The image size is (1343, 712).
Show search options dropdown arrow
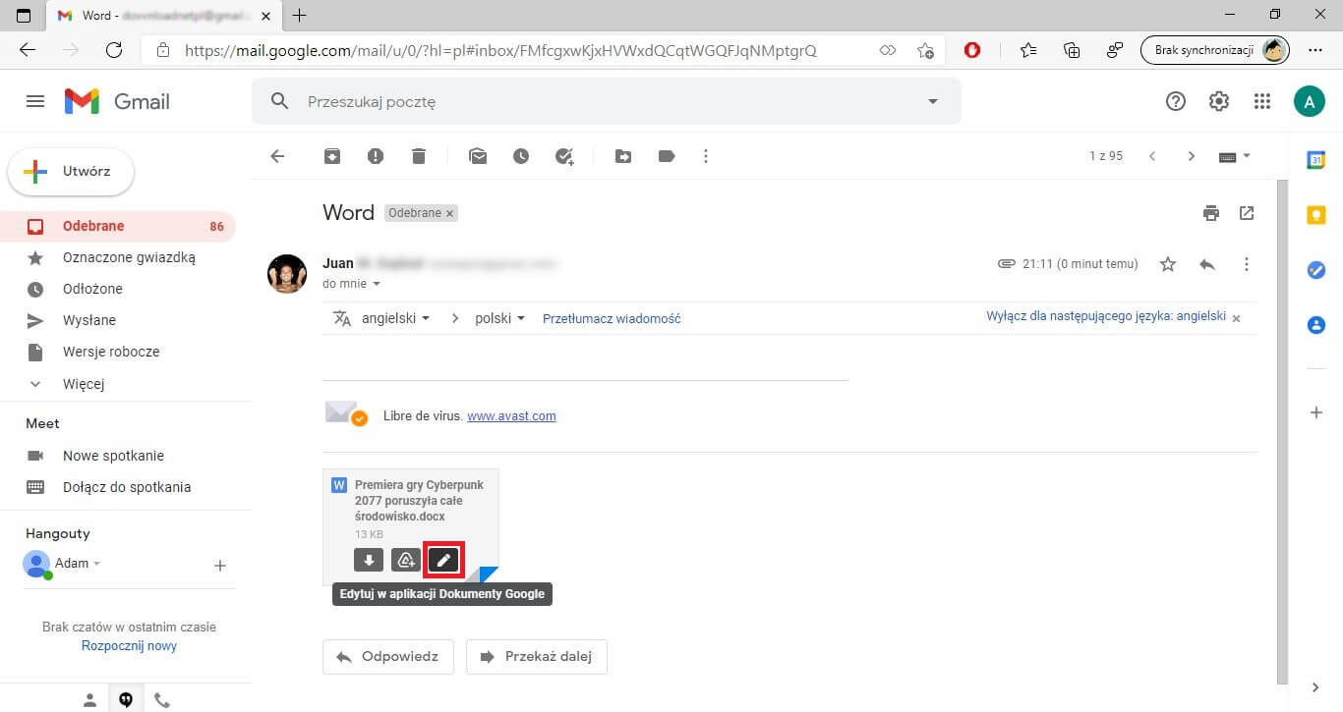point(933,101)
